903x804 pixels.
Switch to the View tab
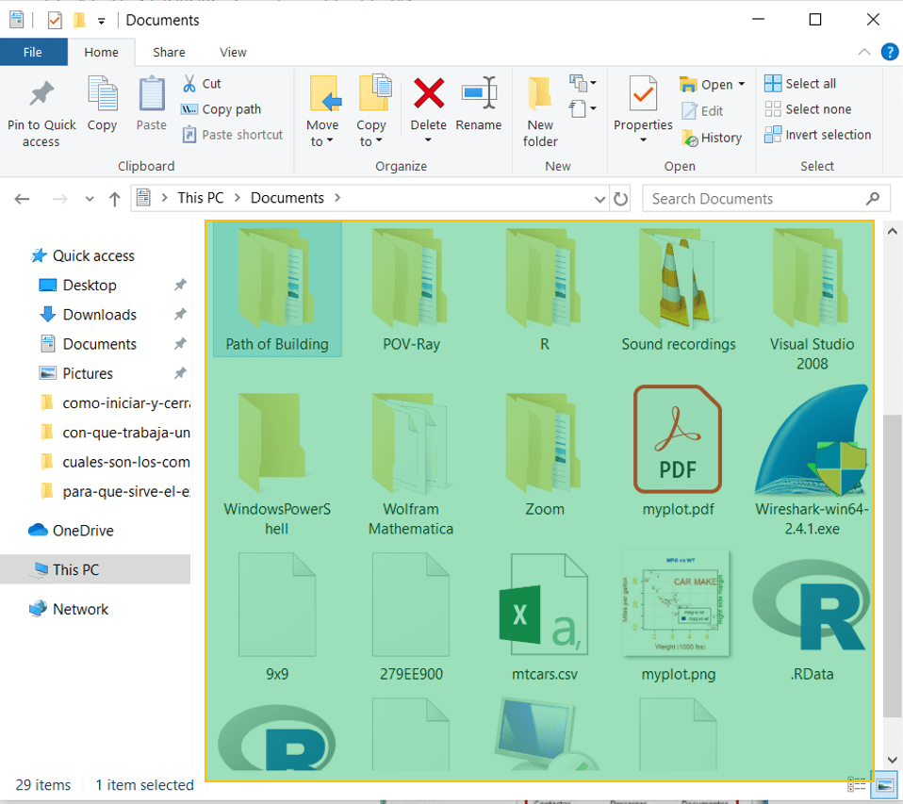233,52
